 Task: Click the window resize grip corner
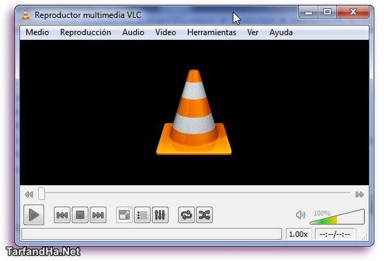pyautogui.click(x=365, y=237)
